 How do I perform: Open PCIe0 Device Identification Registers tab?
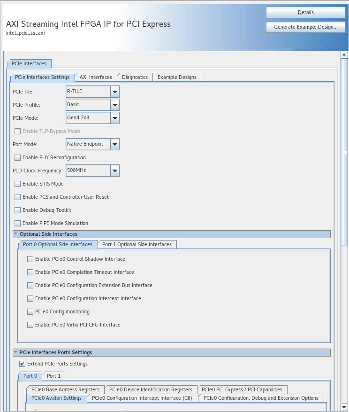151,389
